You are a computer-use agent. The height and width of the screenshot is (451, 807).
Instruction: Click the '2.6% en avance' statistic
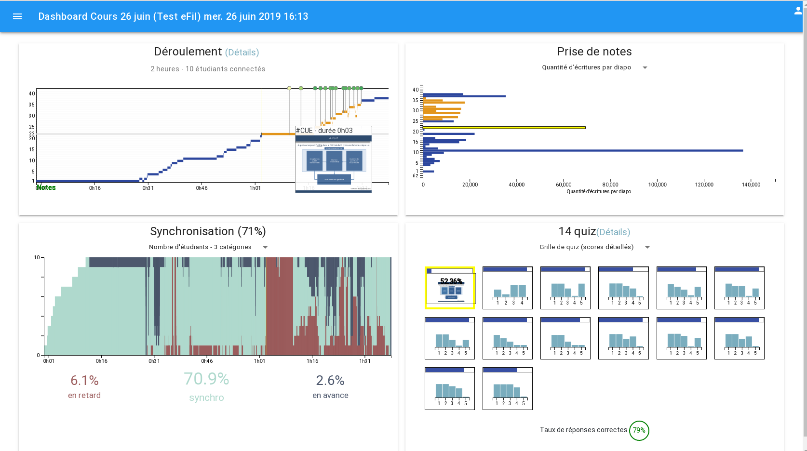pos(330,387)
